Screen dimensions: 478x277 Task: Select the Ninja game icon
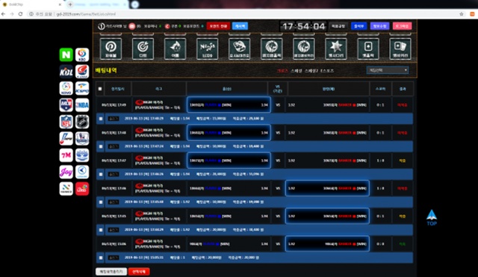208,49
